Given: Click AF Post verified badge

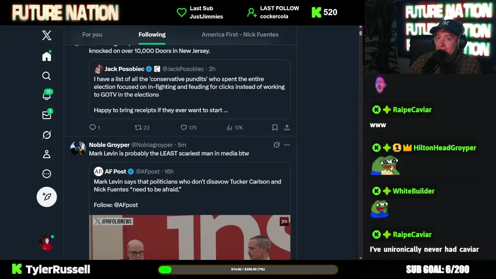Looking at the screenshot, I should pos(131,172).
